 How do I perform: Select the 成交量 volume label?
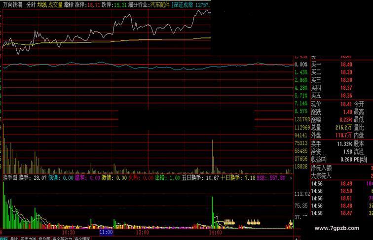click(55, 5)
